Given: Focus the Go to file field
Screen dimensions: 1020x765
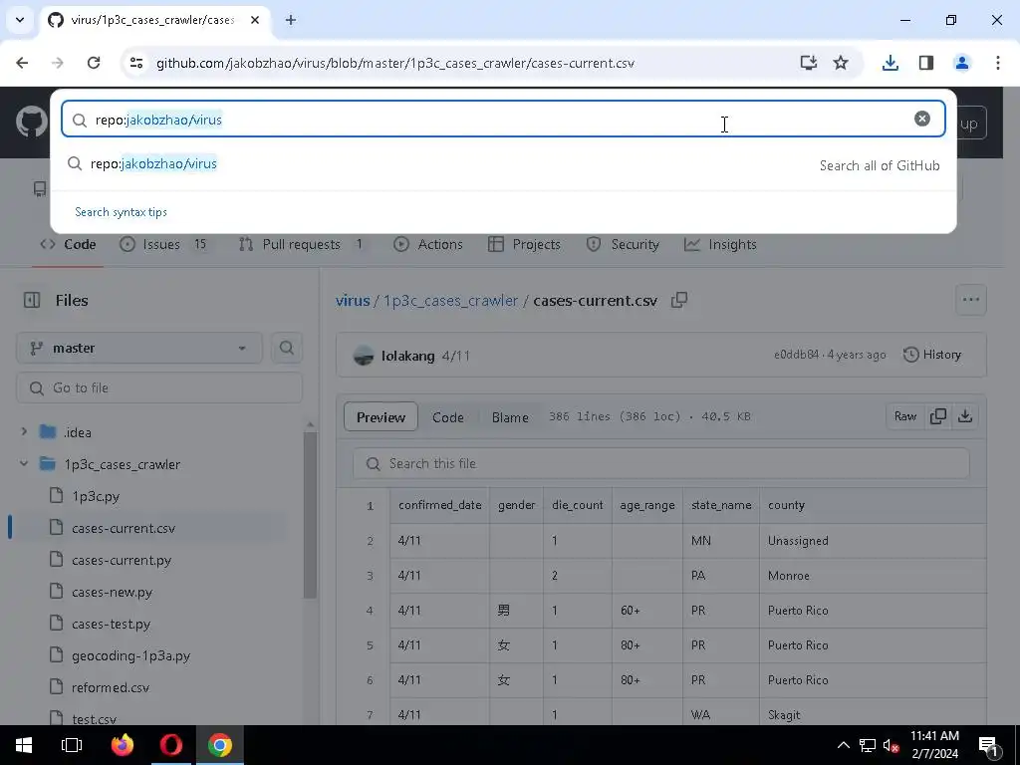Looking at the screenshot, I should [x=159, y=388].
